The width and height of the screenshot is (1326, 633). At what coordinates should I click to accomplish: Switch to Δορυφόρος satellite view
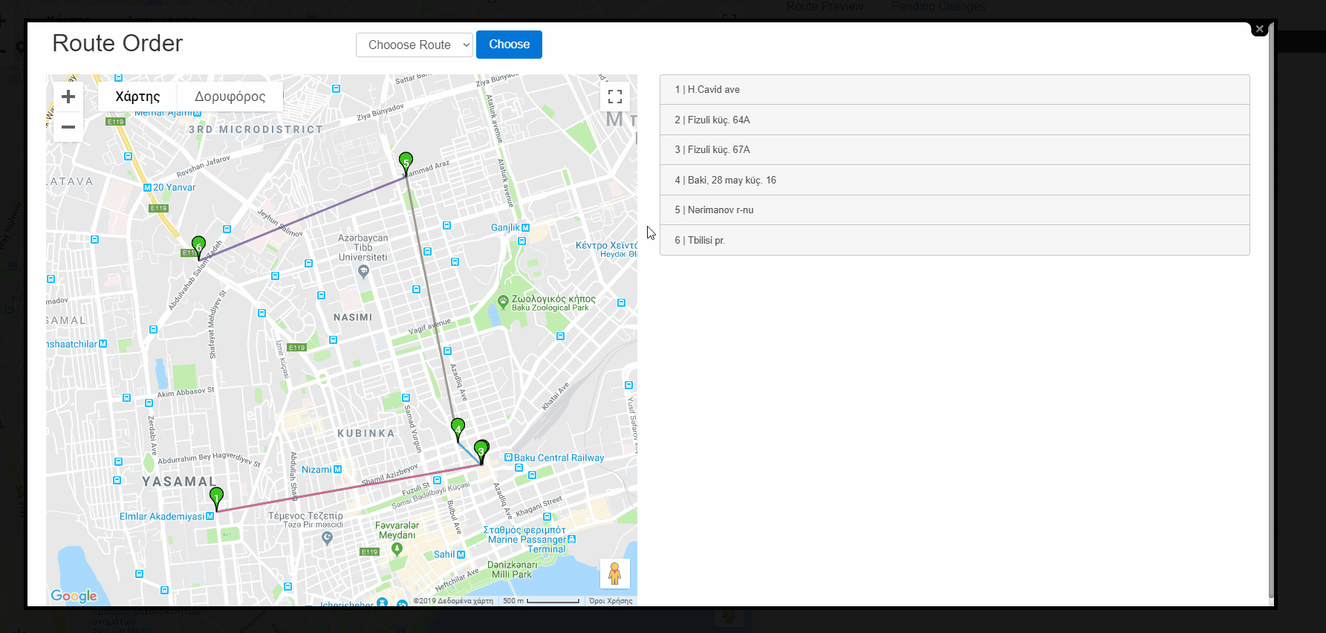230,97
